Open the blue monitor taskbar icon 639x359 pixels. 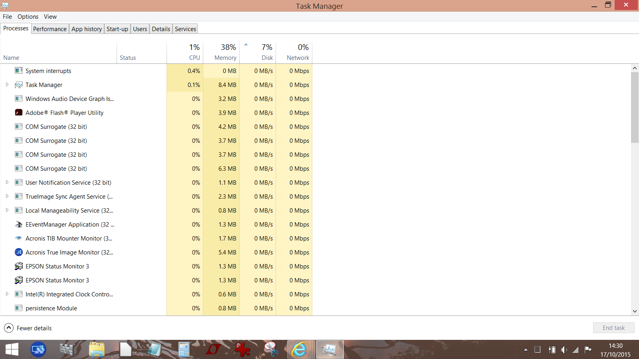pyautogui.click(x=38, y=349)
